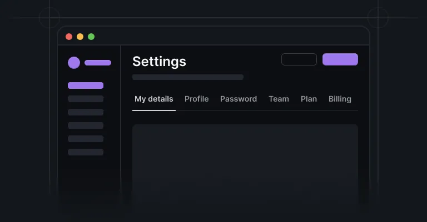The width and height of the screenshot is (427, 222).
Task: Select the first gray sidebar item
Action: pos(86,99)
